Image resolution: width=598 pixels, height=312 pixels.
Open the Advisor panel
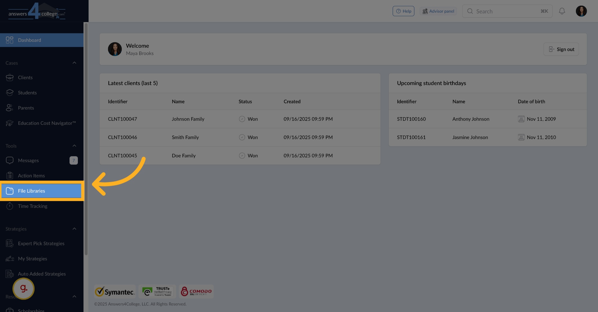coord(438,11)
